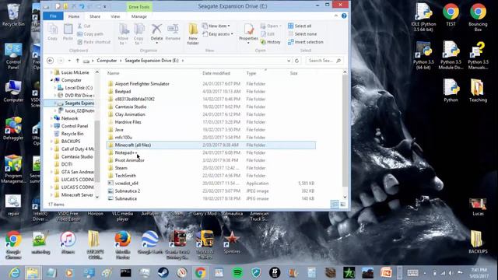Sort by the Size column header

[294, 73]
